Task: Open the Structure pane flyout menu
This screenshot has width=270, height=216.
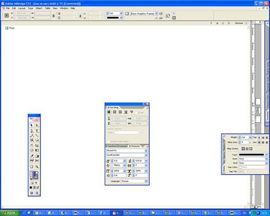Action: point(246,23)
